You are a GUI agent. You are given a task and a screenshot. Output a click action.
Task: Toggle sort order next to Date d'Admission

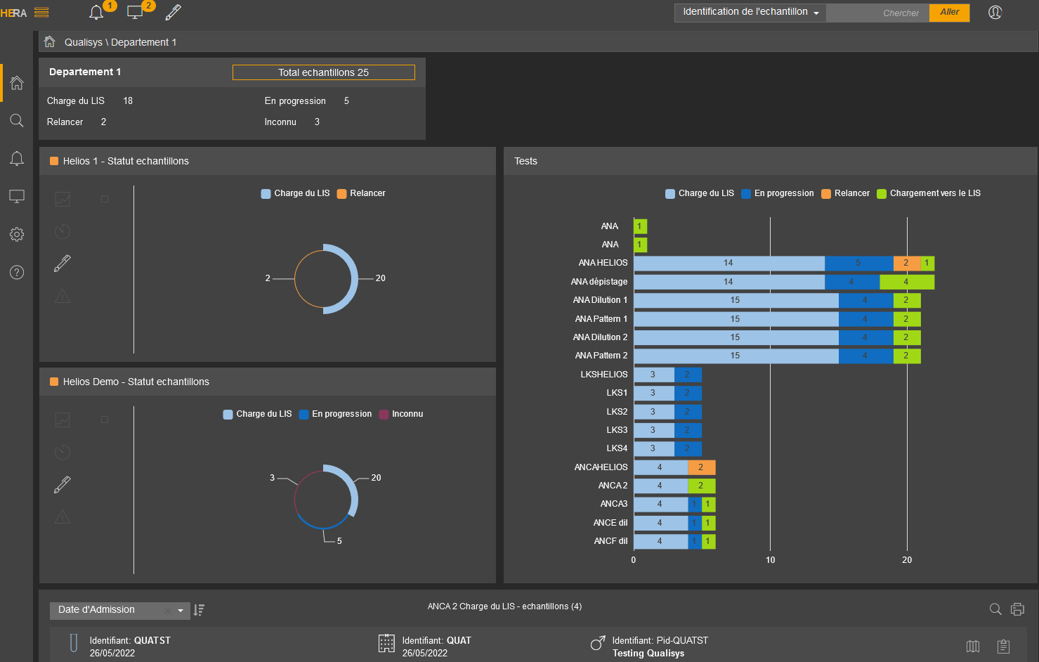pos(200,610)
